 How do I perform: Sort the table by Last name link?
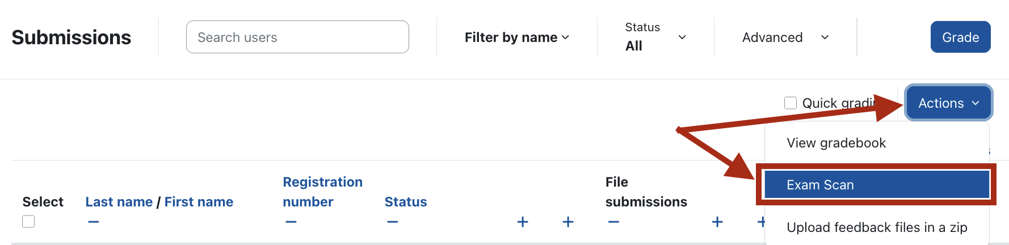[x=119, y=202]
